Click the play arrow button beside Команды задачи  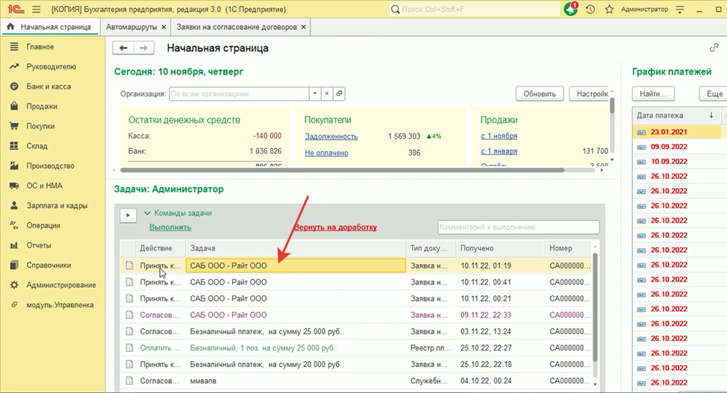(128, 215)
